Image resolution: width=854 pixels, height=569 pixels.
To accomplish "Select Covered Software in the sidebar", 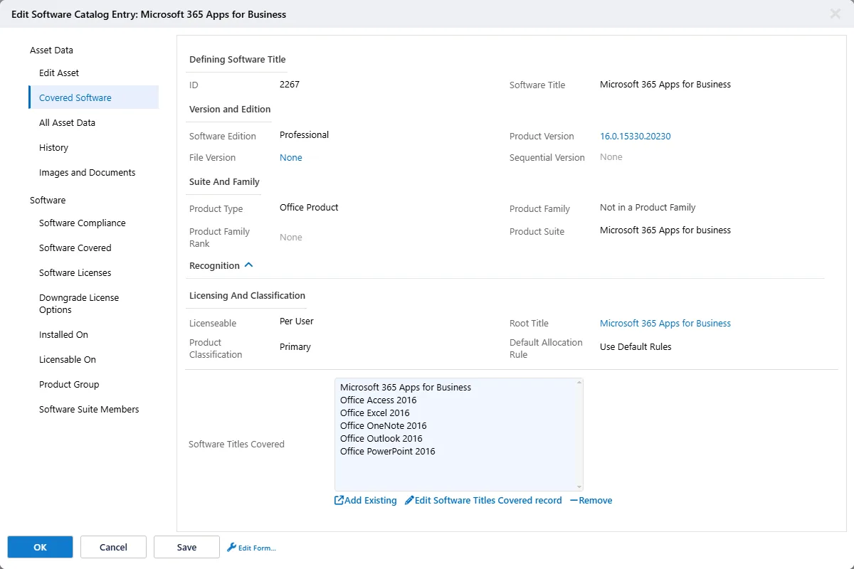I will 93,97.
